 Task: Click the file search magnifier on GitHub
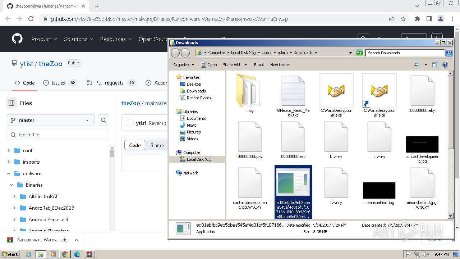103,120
